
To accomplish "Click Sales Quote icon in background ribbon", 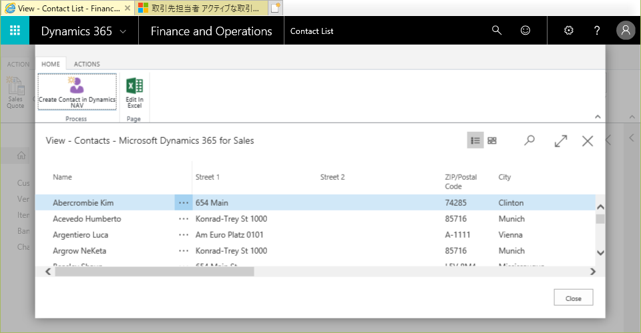I will (15, 93).
